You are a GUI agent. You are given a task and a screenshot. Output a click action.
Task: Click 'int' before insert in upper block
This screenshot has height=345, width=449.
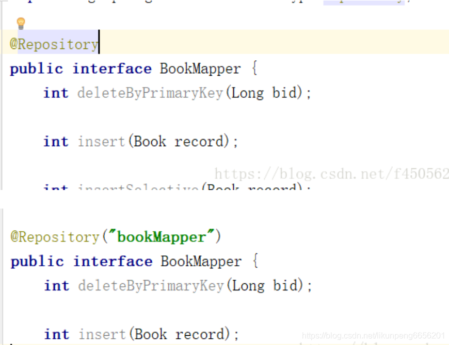56,142
